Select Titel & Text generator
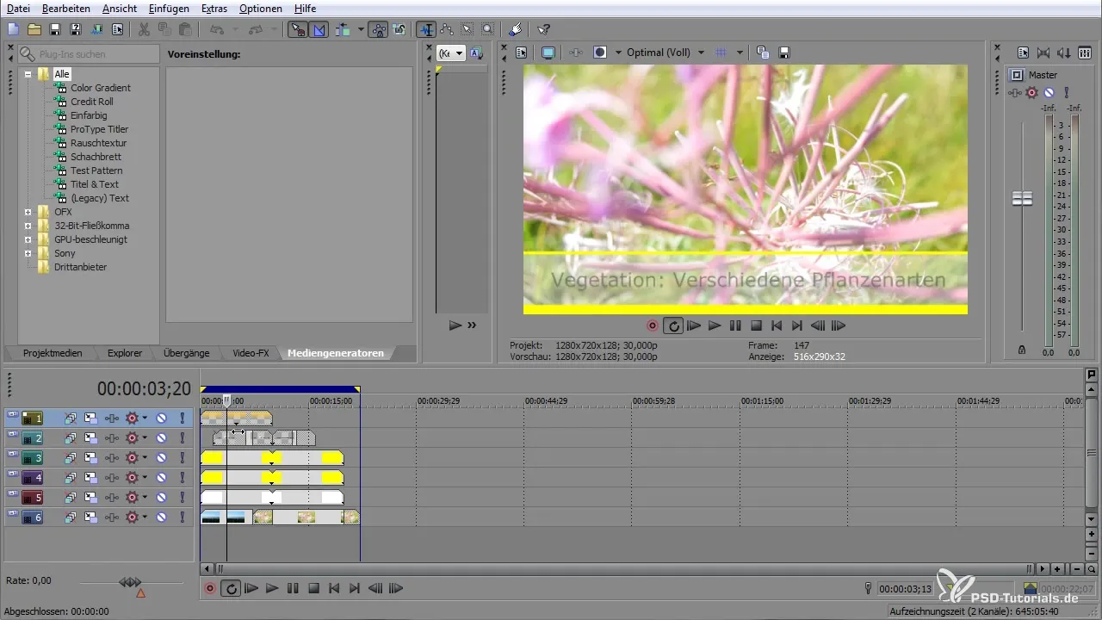Image resolution: width=1102 pixels, height=620 pixels. [x=95, y=184]
